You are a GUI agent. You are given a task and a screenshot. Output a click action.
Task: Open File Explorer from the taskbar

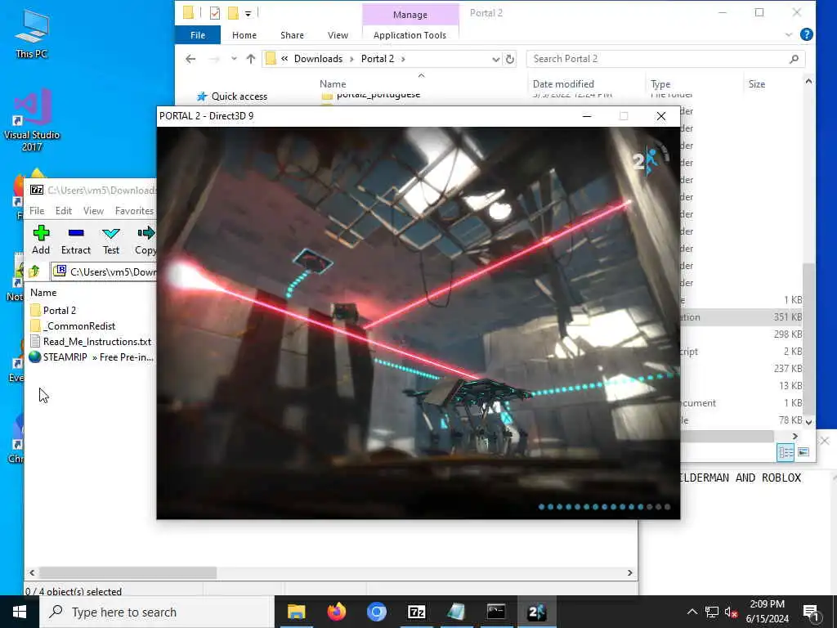coord(296,612)
